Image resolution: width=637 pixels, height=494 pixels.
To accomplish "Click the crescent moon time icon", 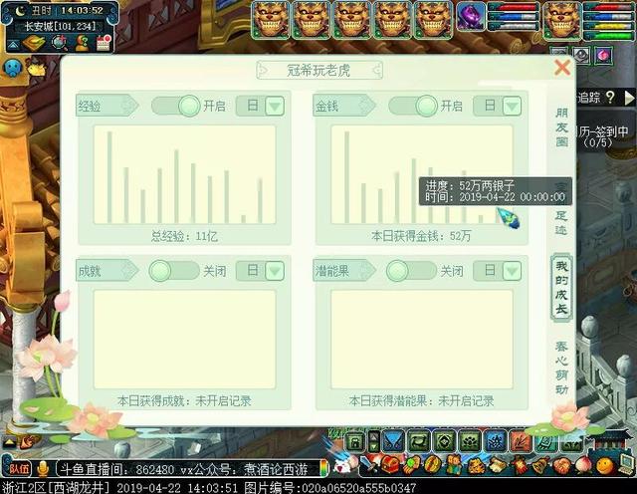I will [x=20, y=11].
